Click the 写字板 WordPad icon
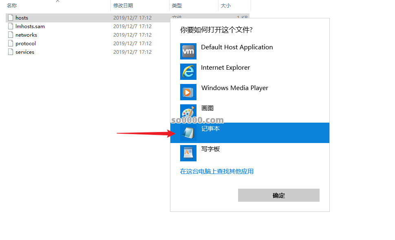This screenshot has width=395, height=240. [x=188, y=153]
